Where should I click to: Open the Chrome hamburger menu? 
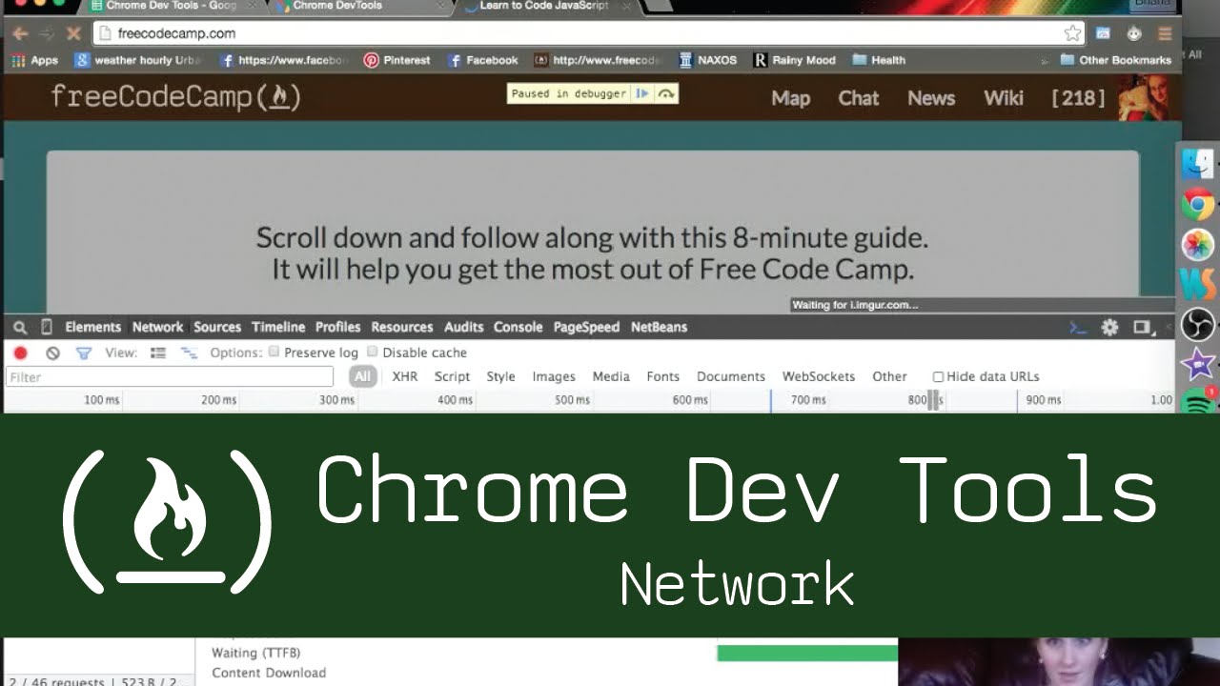point(1165,33)
